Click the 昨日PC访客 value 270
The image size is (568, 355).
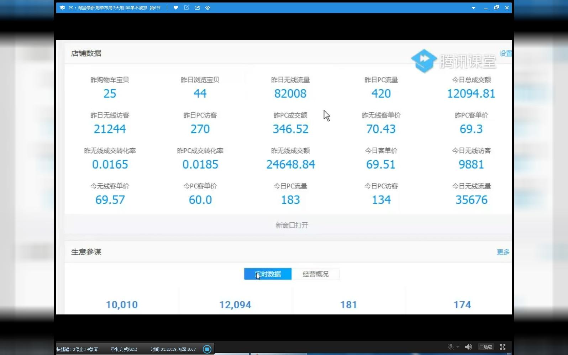pos(200,129)
